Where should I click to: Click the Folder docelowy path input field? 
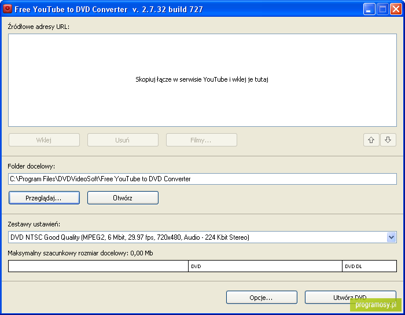click(x=203, y=179)
